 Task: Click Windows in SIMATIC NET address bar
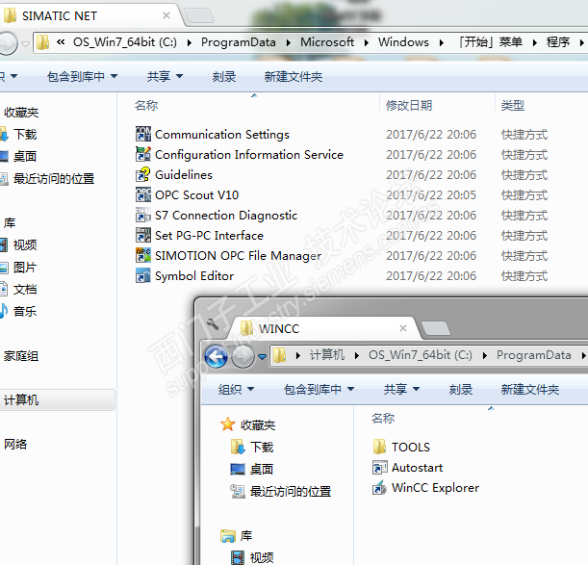(403, 42)
